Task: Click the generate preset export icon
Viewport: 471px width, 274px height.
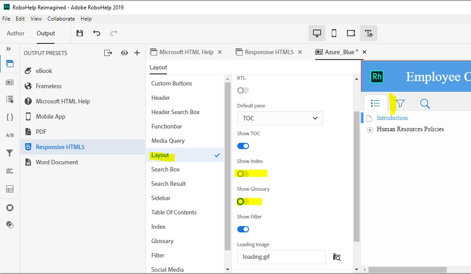Action: click(x=108, y=53)
